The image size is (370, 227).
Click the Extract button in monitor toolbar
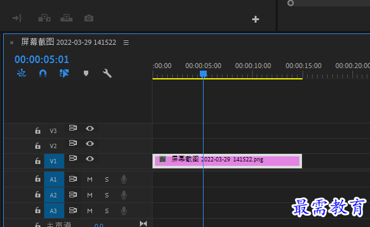(67, 18)
